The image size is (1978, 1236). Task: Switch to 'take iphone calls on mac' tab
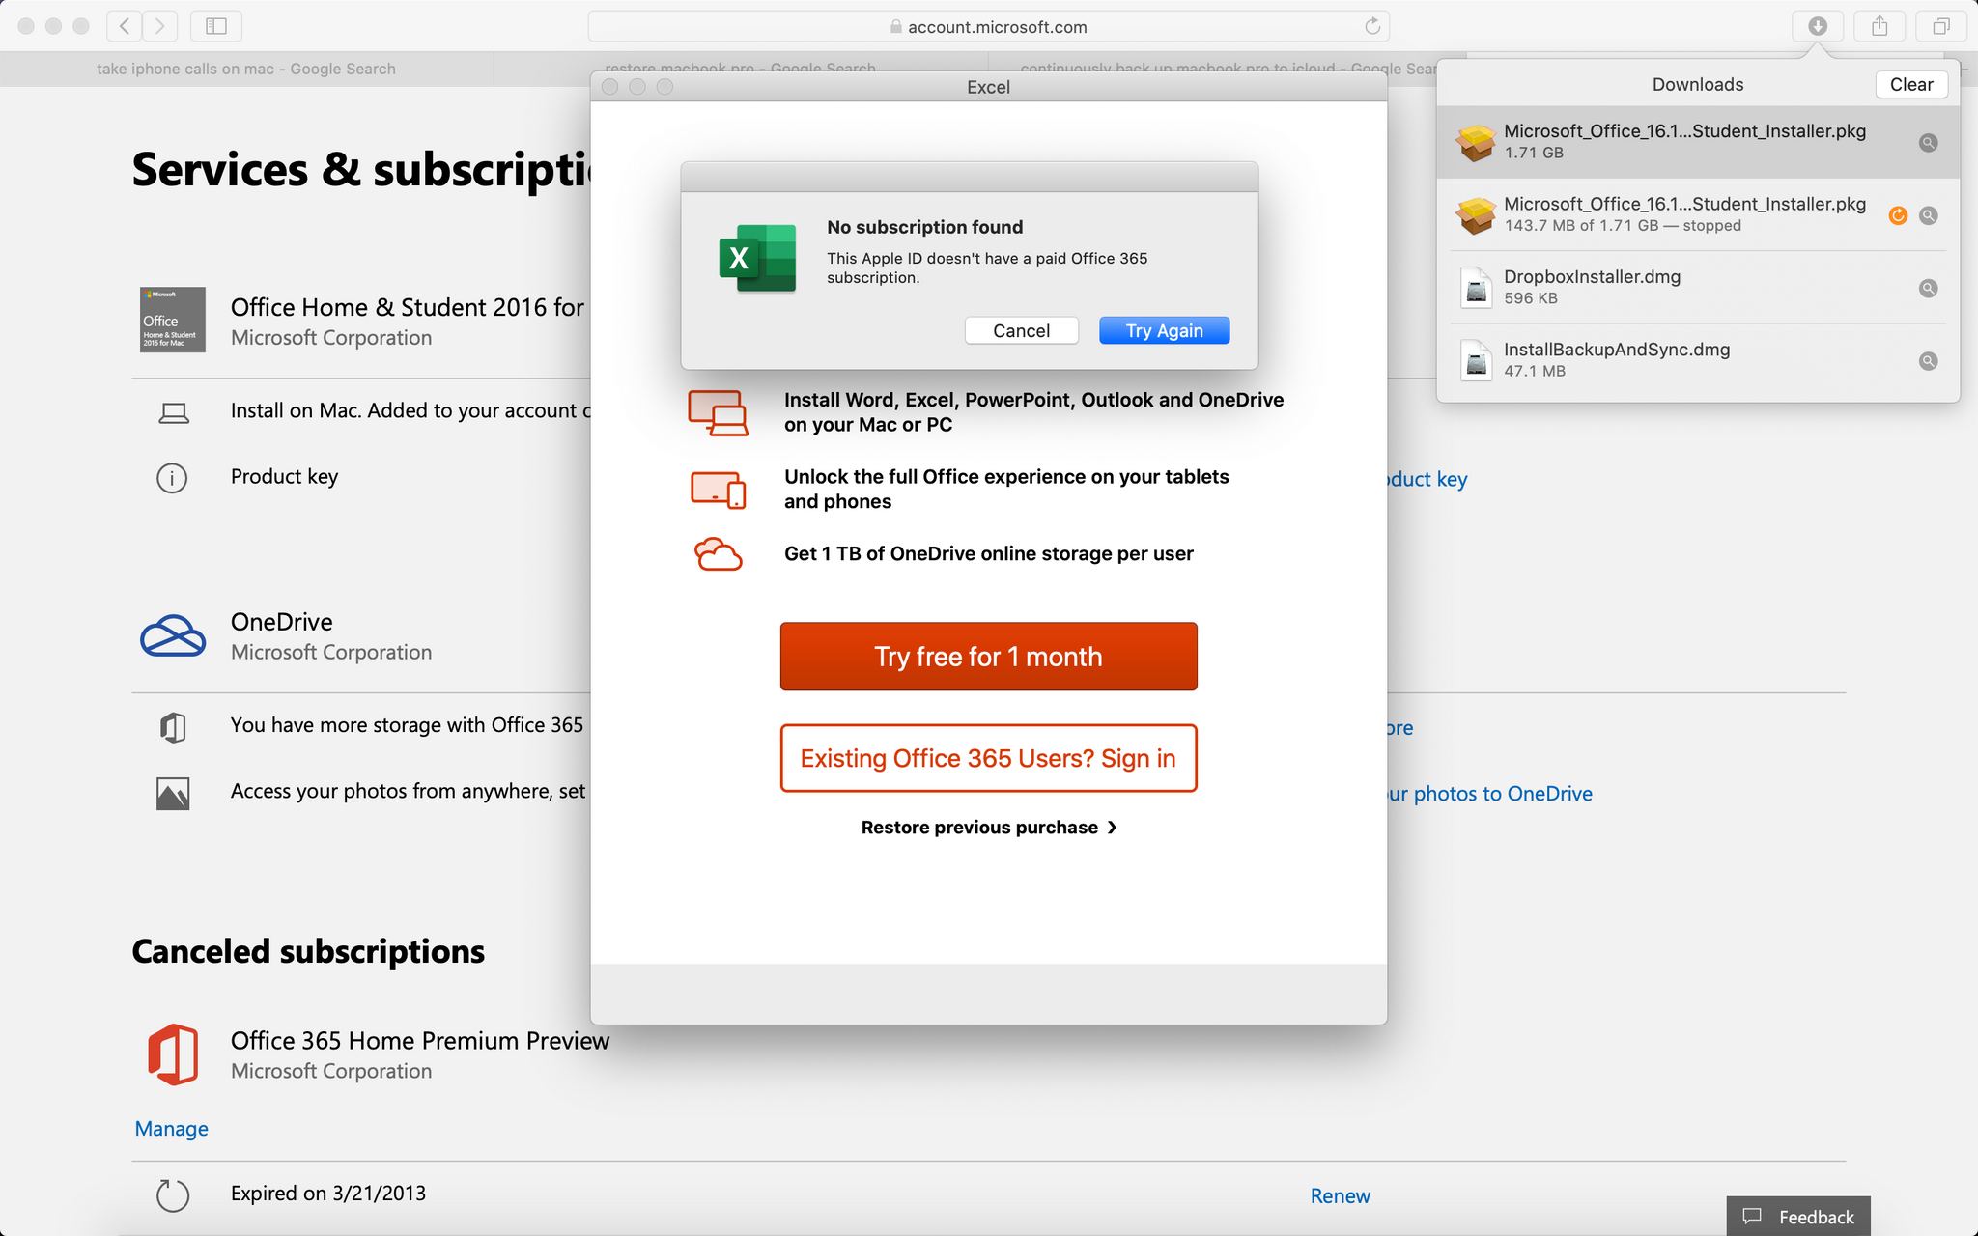pos(246,69)
